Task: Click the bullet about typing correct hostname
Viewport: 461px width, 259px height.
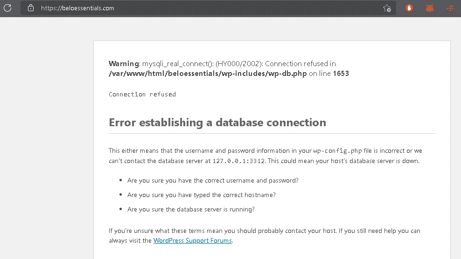Action: click(202, 195)
